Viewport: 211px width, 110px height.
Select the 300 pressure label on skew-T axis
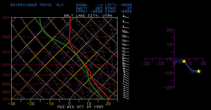click(5, 17)
